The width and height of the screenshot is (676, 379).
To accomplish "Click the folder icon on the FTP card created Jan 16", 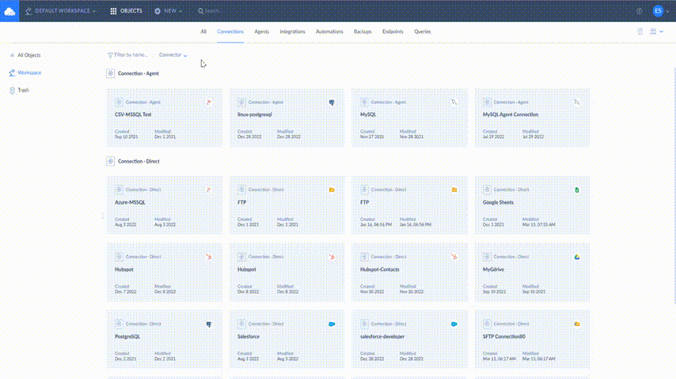I will 454,189.
